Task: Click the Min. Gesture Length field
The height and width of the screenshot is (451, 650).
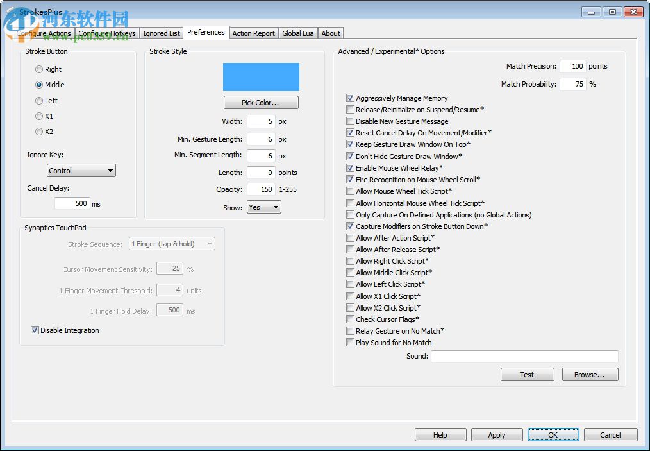Action: [x=261, y=139]
